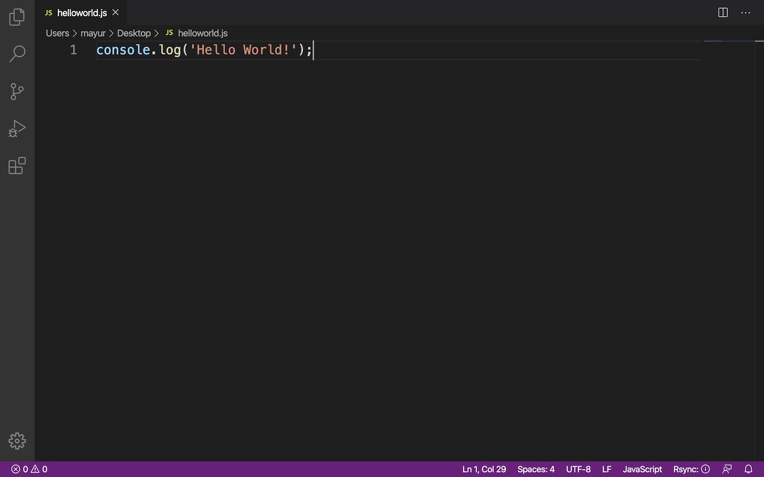
Task: Click Ln 1, Col 29 indicator
Action: click(x=484, y=469)
